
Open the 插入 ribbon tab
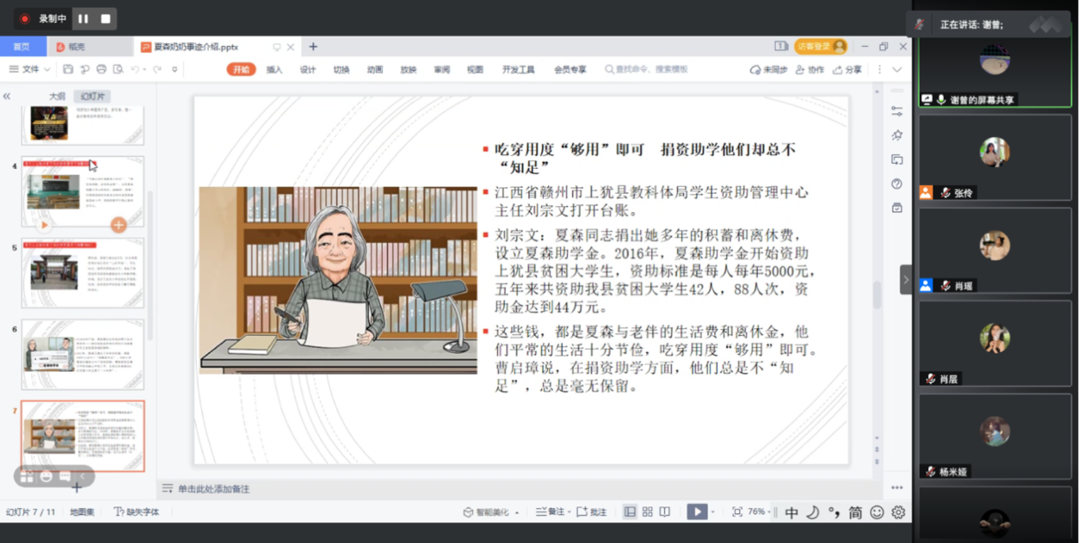coord(274,70)
